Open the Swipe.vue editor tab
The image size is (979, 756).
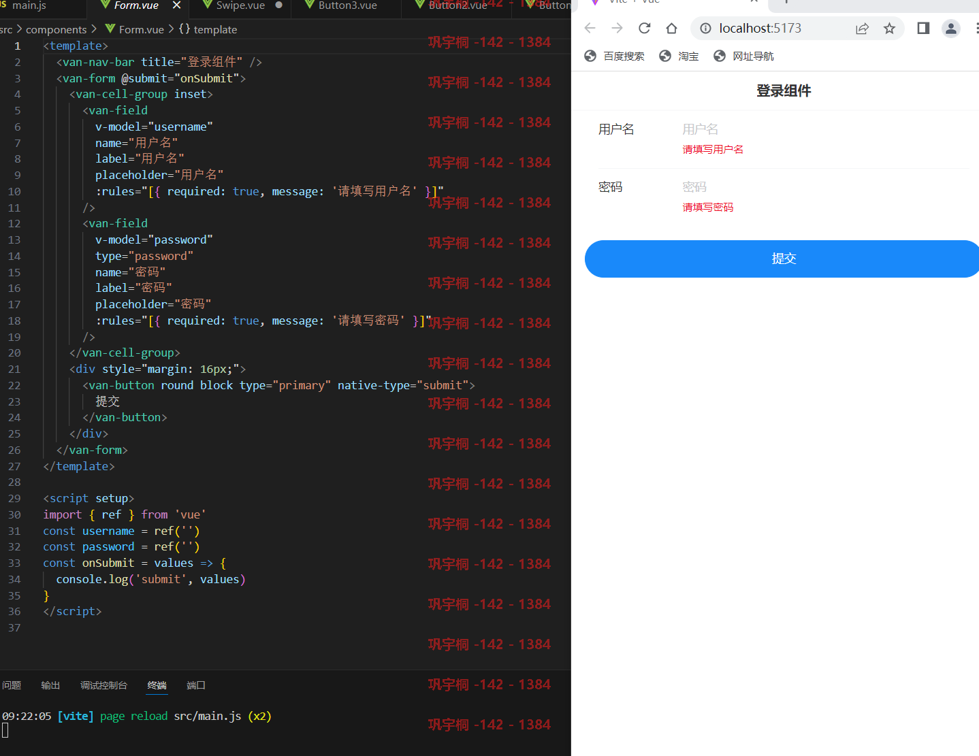coord(240,5)
